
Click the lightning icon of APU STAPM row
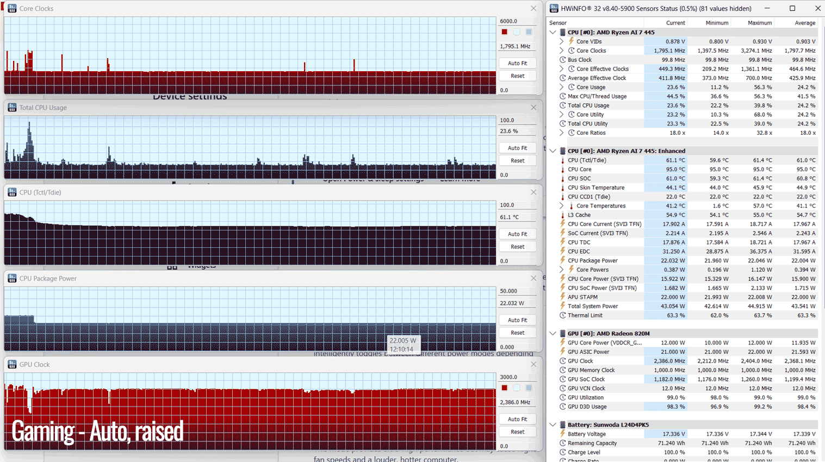click(x=563, y=297)
